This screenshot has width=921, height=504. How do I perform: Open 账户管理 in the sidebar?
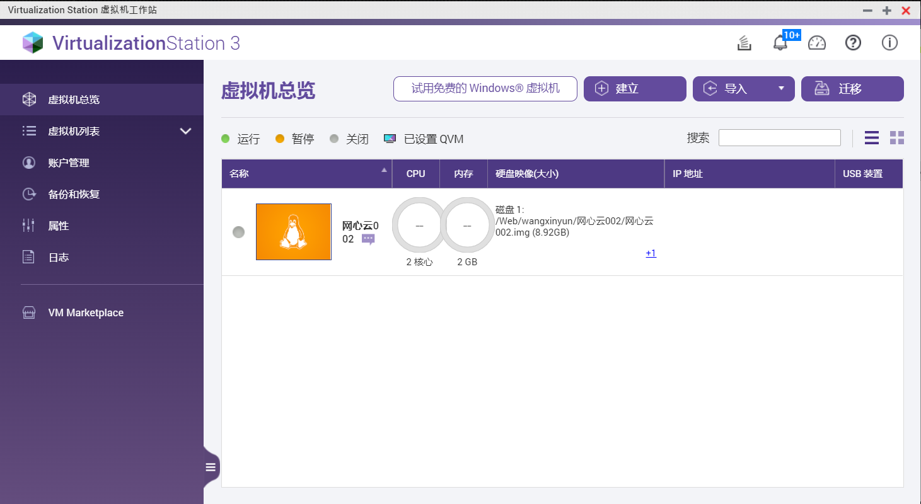click(28, 163)
